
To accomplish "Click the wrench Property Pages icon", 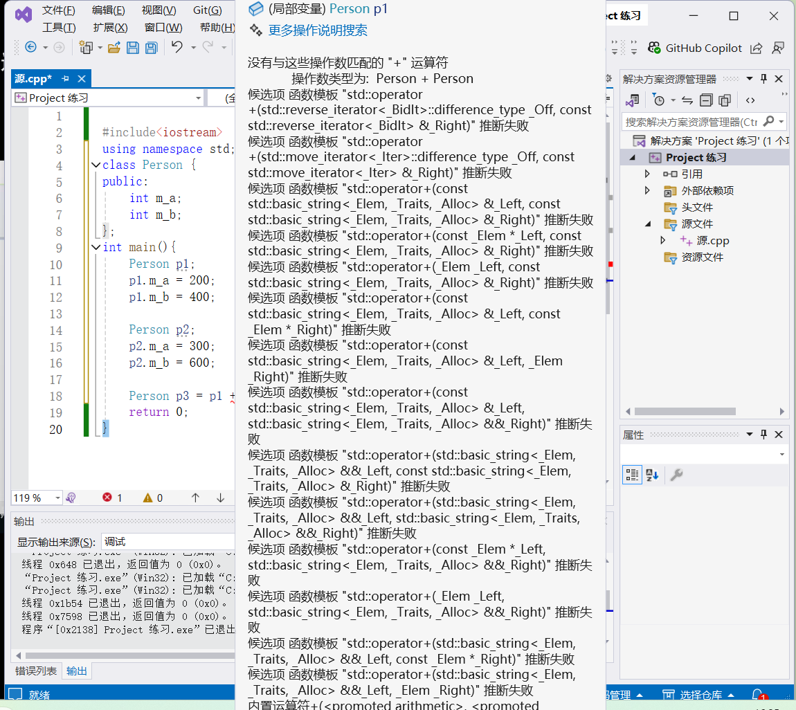I will coord(676,475).
